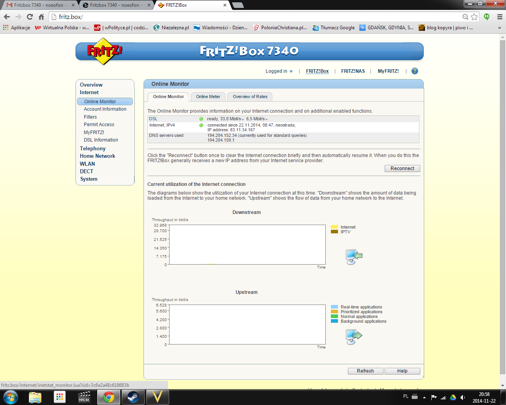The height and width of the screenshot is (405, 506).
Task: Expand the Logged in dropdown
Action: [x=279, y=71]
